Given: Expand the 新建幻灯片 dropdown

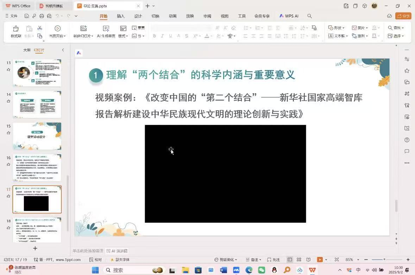Looking at the screenshot, I should 83,36.
